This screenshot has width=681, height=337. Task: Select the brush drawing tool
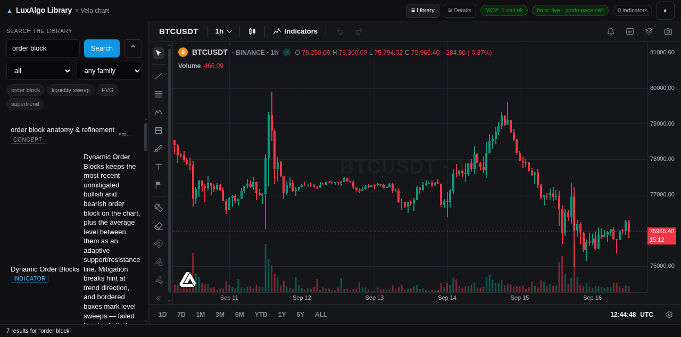pos(159,149)
